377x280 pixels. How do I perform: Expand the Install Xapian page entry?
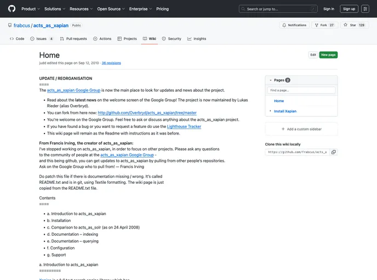pyautogui.click(x=271, y=111)
